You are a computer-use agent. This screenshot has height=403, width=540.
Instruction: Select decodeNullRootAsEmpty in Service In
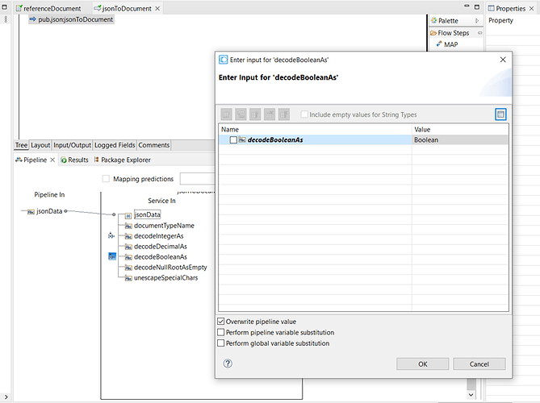[170, 268]
